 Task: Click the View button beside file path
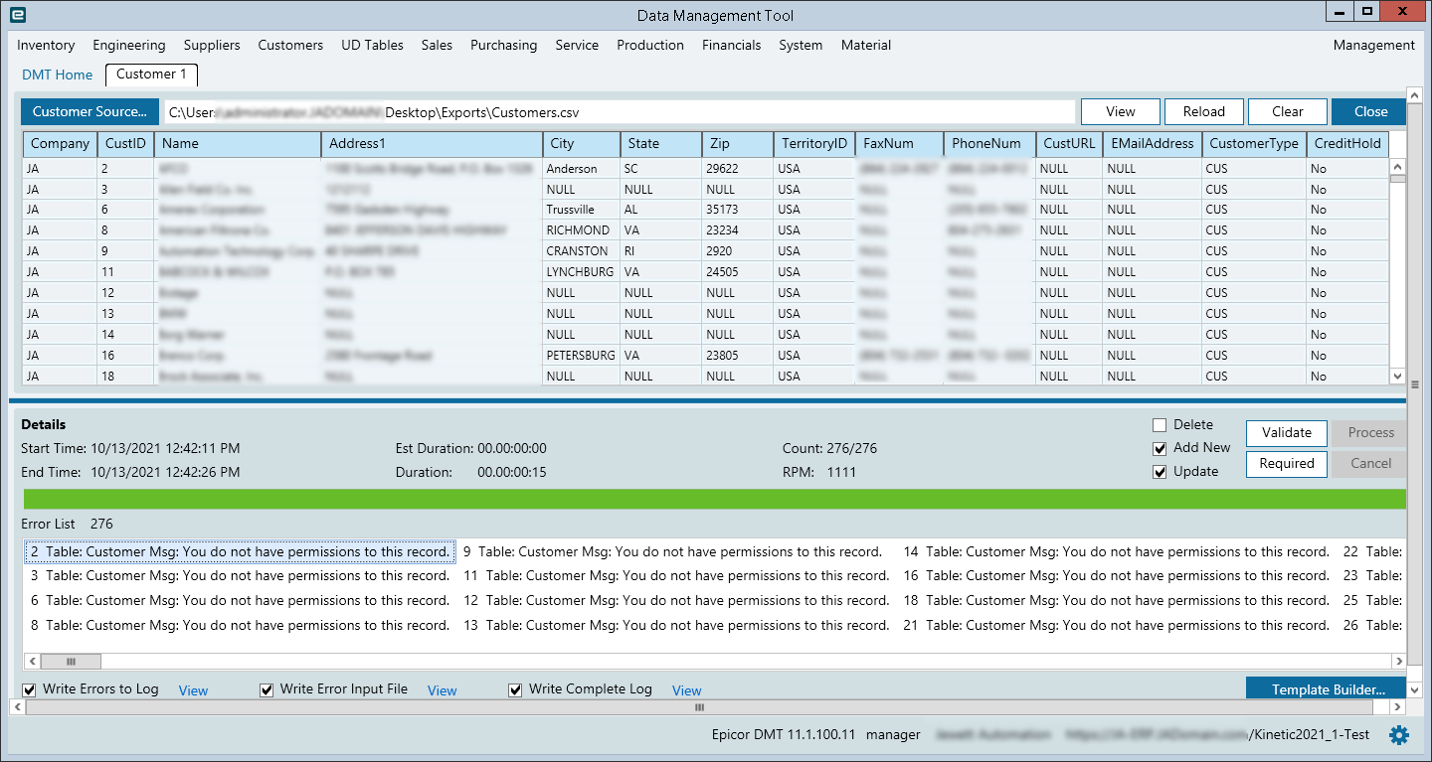[x=1121, y=111]
